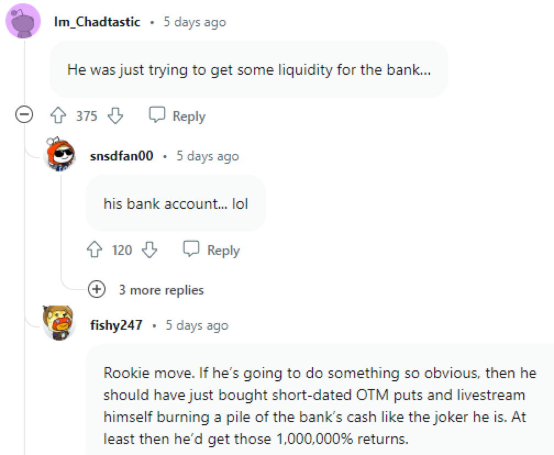Click fishy247's Rookie move comment text

click(x=320, y=406)
